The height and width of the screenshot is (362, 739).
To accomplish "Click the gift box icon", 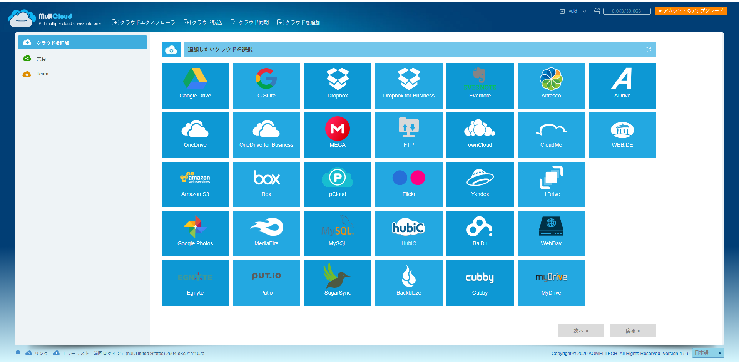I will click(597, 11).
